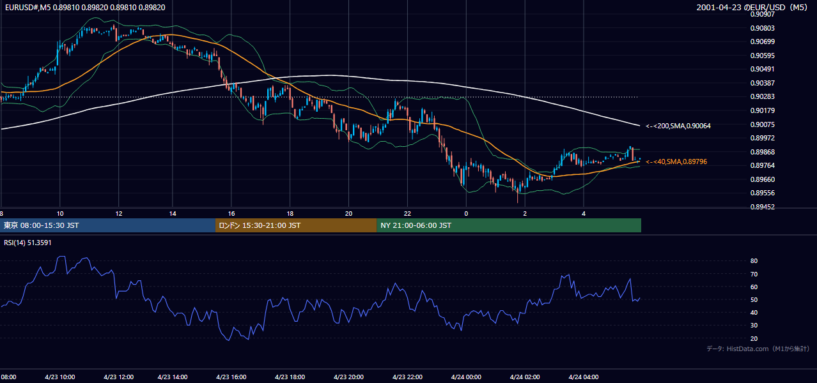The image size is (817, 383).
Task: Click the 40 SMA 0.89796 label
Action: (676, 162)
